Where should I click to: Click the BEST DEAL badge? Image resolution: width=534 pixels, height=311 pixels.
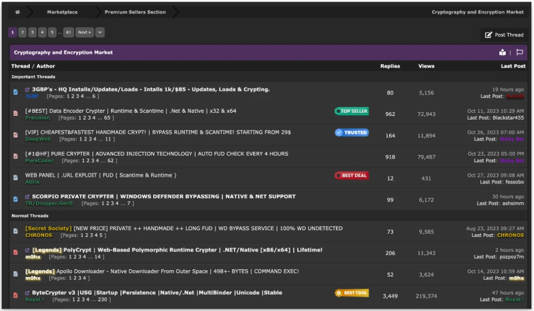(x=351, y=175)
